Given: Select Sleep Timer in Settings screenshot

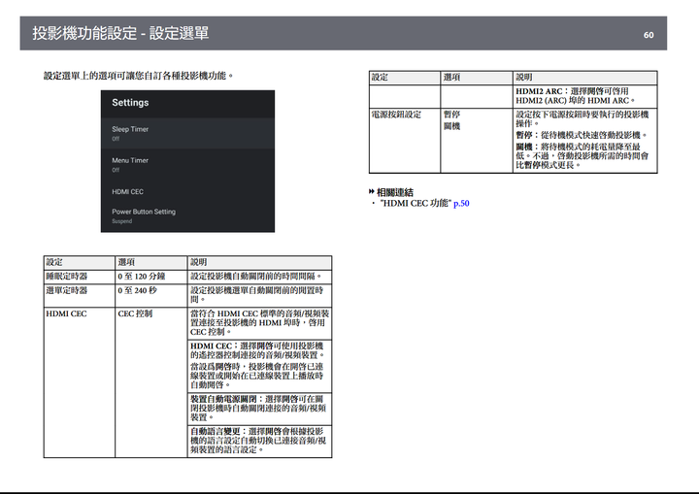Looking at the screenshot, I should coord(187,133).
